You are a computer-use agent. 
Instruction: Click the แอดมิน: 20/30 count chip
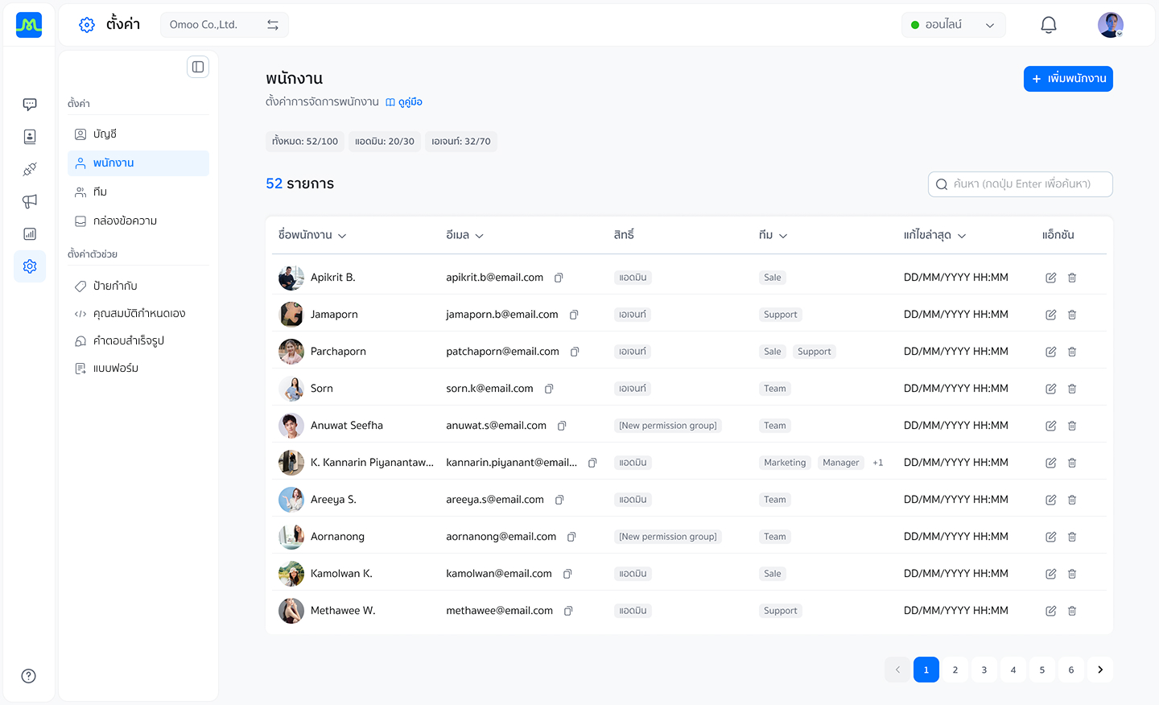tap(385, 142)
